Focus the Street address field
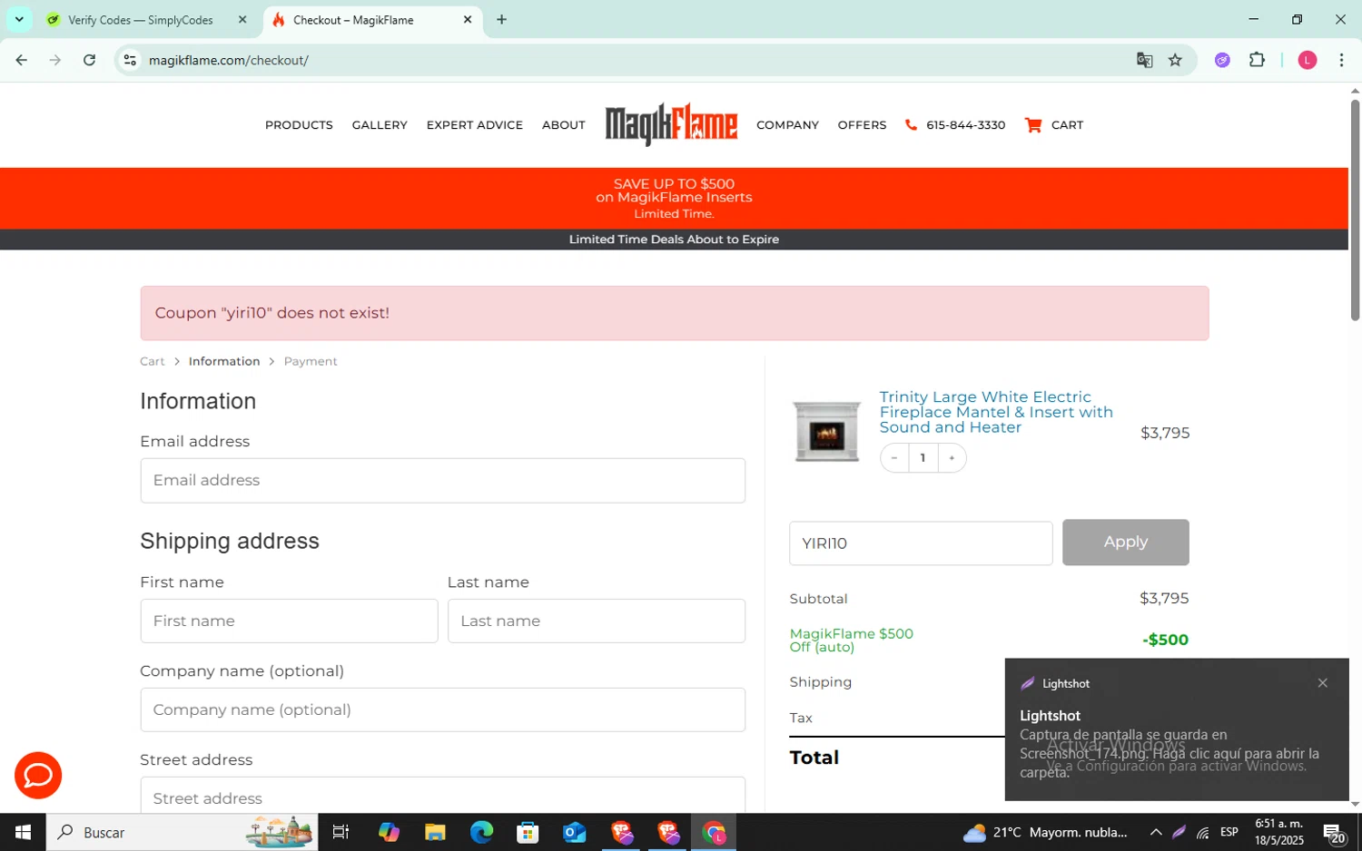 tap(442, 796)
